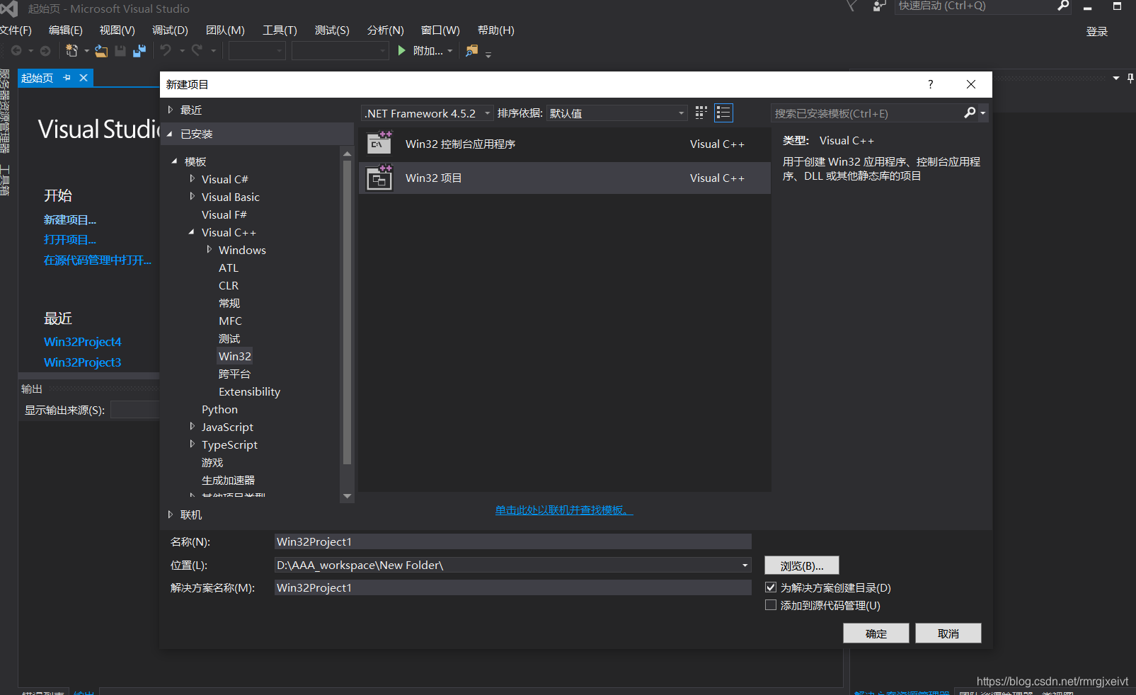Switch templates to medium list view
Viewport: 1136px width, 695px height.
pyautogui.click(x=723, y=113)
